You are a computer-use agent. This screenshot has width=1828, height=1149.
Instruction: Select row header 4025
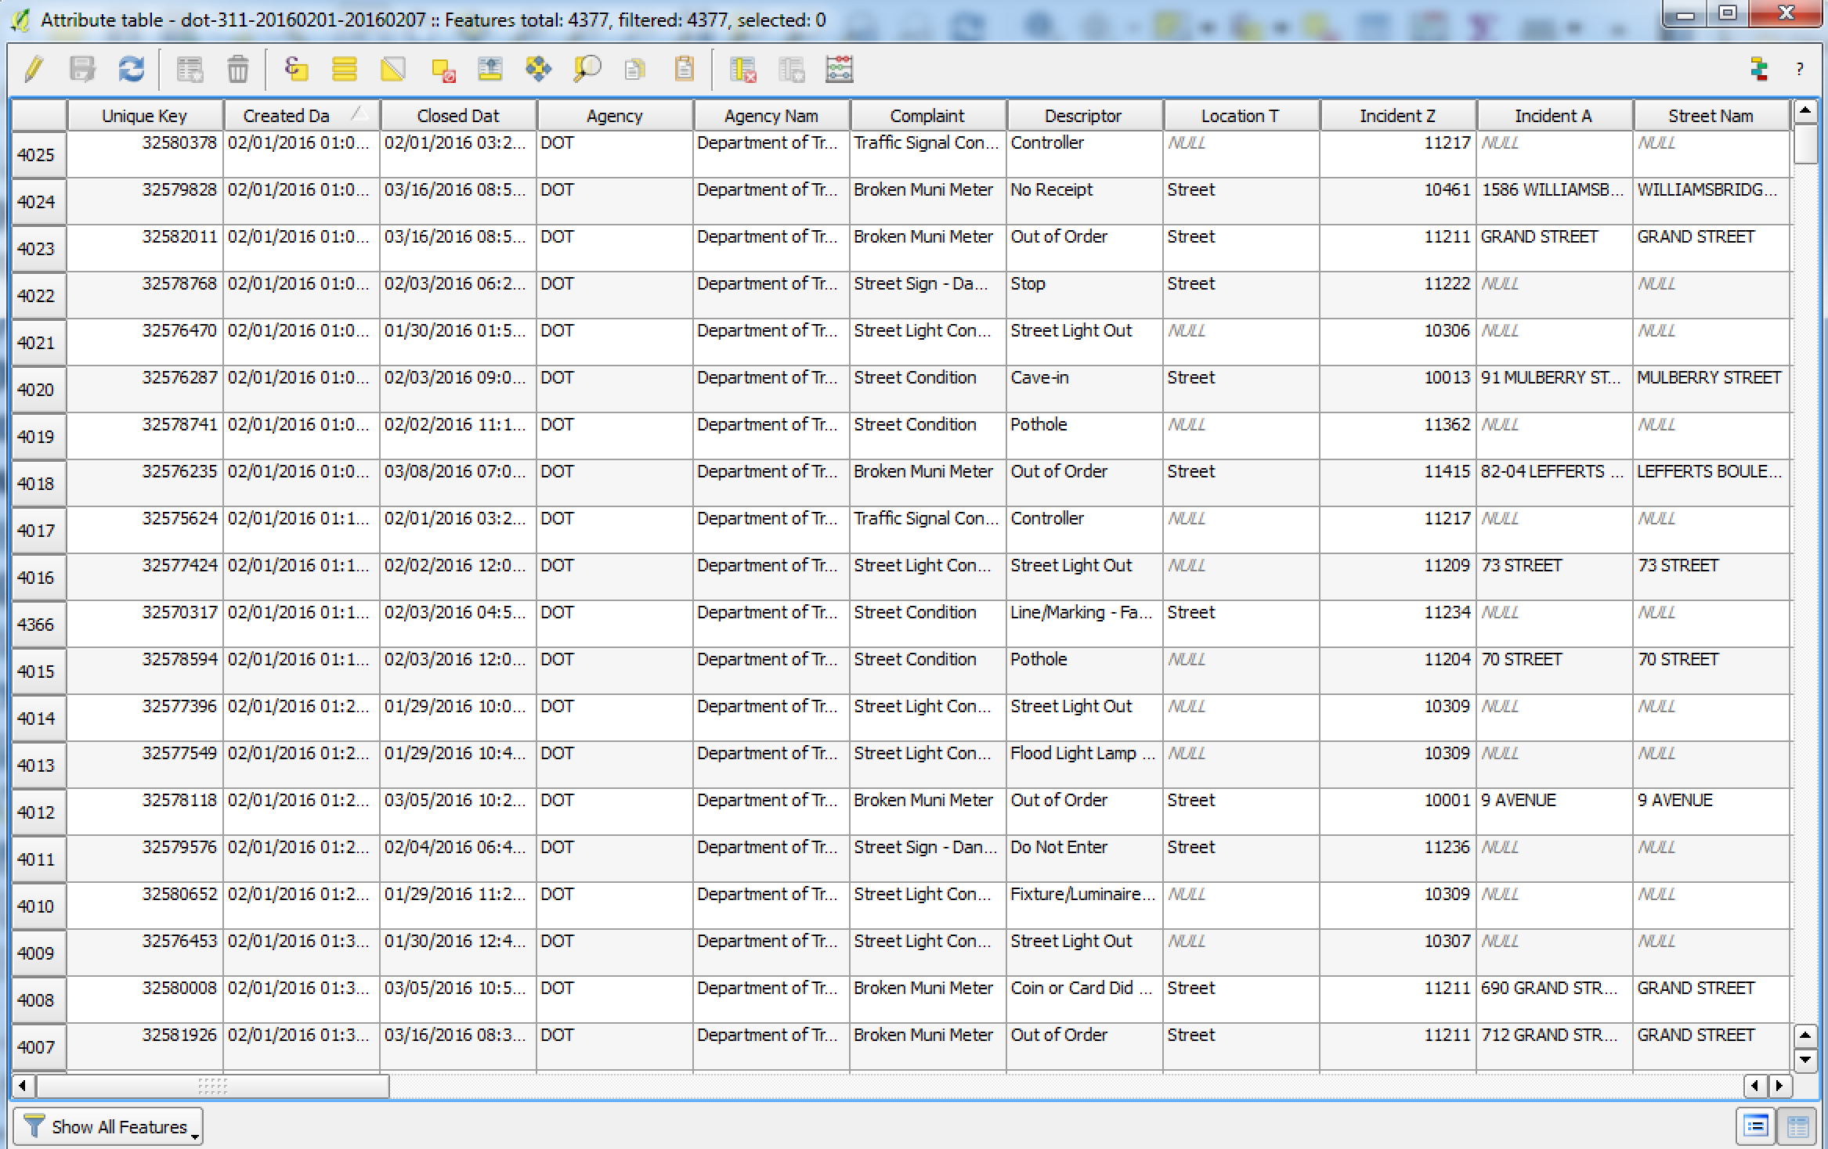tap(38, 154)
